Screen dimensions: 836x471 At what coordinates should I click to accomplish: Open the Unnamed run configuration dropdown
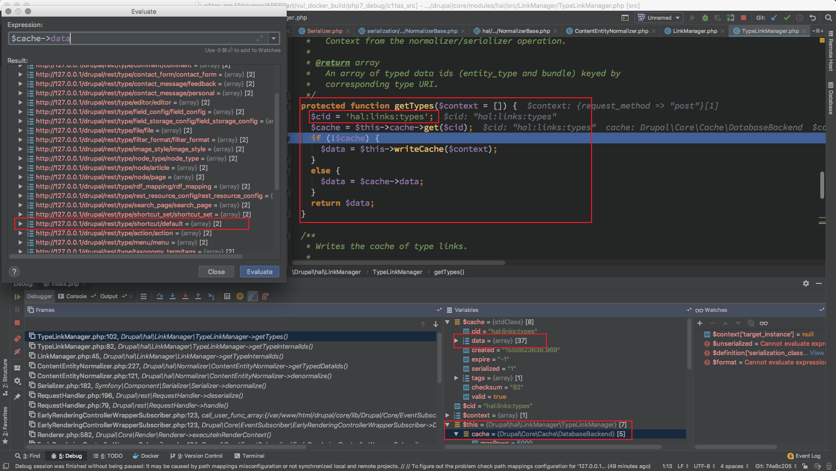click(x=659, y=18)
